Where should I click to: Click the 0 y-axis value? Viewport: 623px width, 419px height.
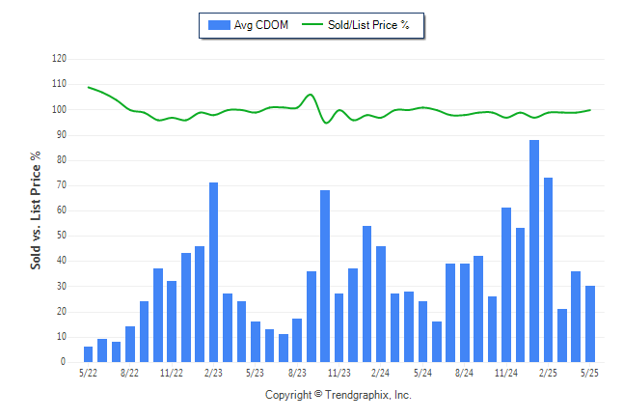coord(64,362)
